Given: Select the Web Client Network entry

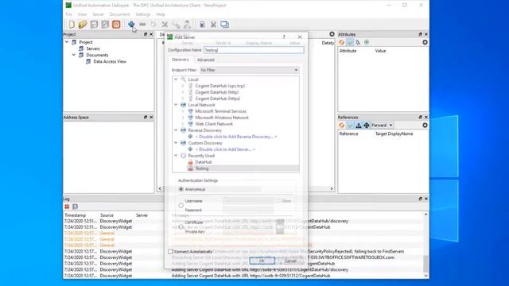Looking at the screenshot, I should (x=214, y=124).
